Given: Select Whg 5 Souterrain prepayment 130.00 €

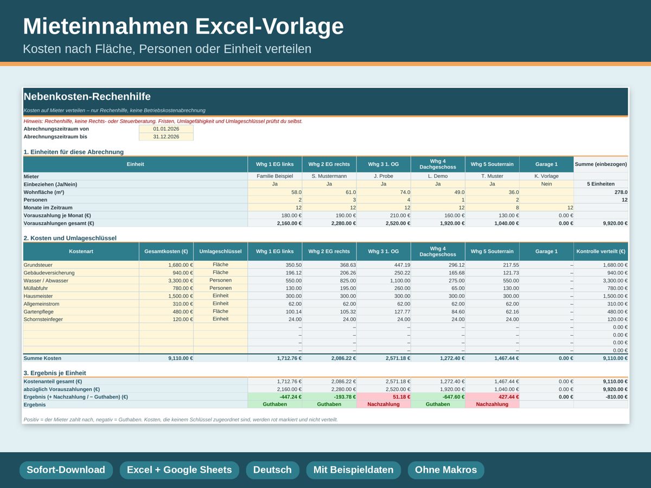Looking at the screenshot, I should point(492,215).
